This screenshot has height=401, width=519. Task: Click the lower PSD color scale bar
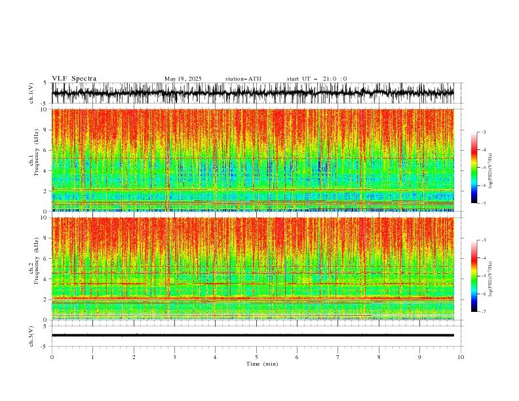474,276
